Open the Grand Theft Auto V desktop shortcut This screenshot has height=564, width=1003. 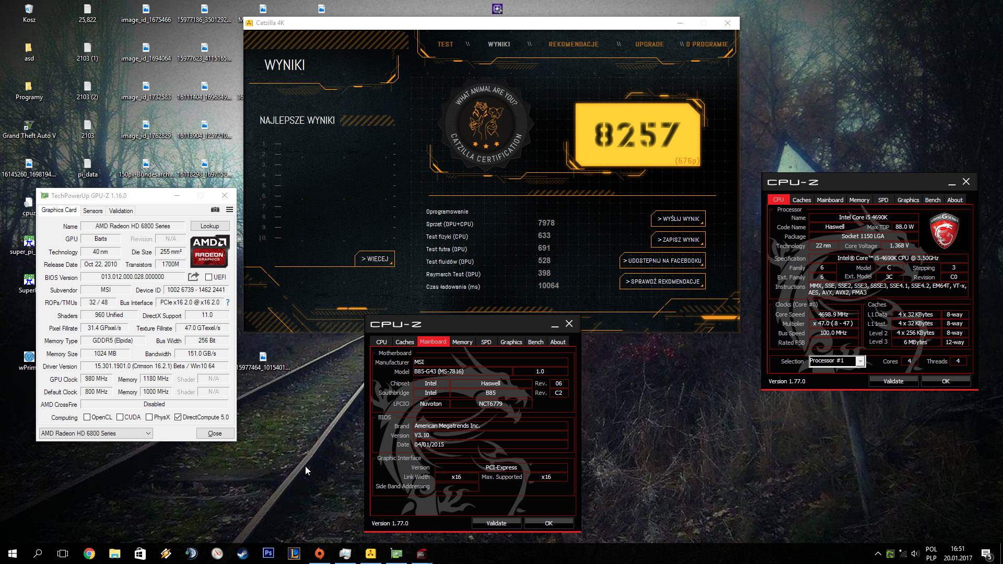pos(29,130)
